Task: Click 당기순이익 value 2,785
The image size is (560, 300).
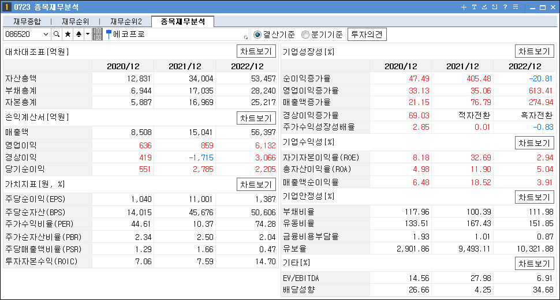Action: click(x=203, y=169)
